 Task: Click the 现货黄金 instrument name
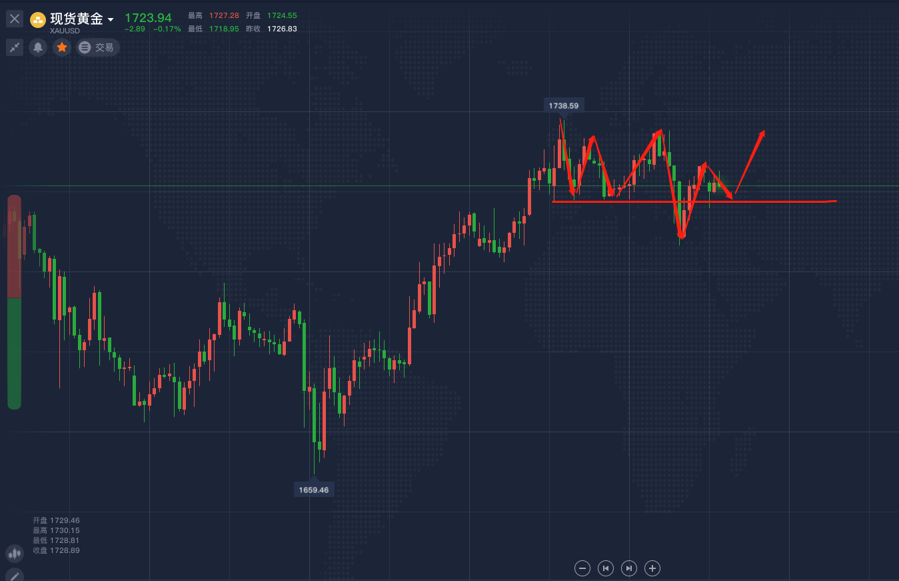tap(77, 19)
